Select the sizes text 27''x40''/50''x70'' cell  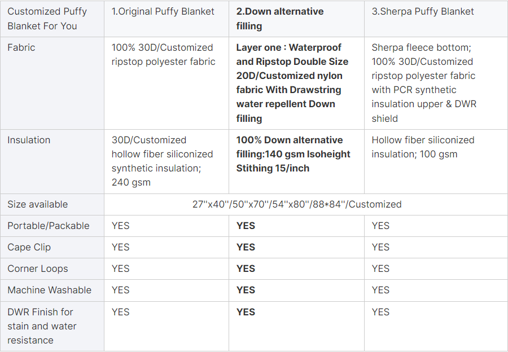(x=297, y=204)
